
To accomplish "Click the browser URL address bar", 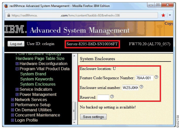I will 81,15.
